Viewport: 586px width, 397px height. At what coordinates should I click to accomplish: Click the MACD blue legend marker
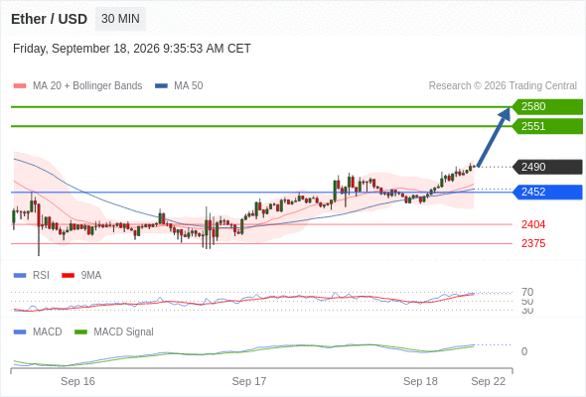pos(20,332)
